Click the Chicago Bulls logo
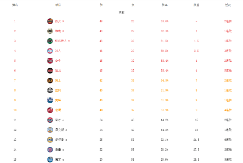 point(50,61)
